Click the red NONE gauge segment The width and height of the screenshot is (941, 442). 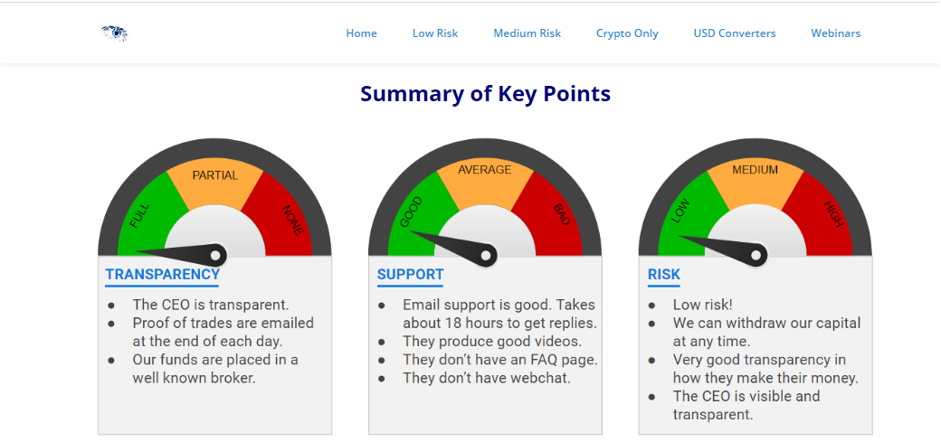[x=290, y=217]
